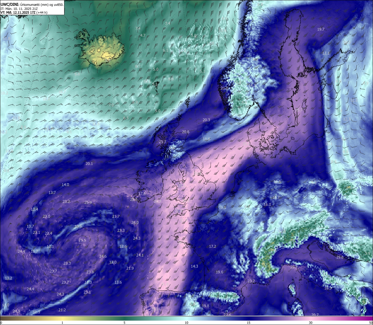Click the 23.2 value label

click(66, 201)
